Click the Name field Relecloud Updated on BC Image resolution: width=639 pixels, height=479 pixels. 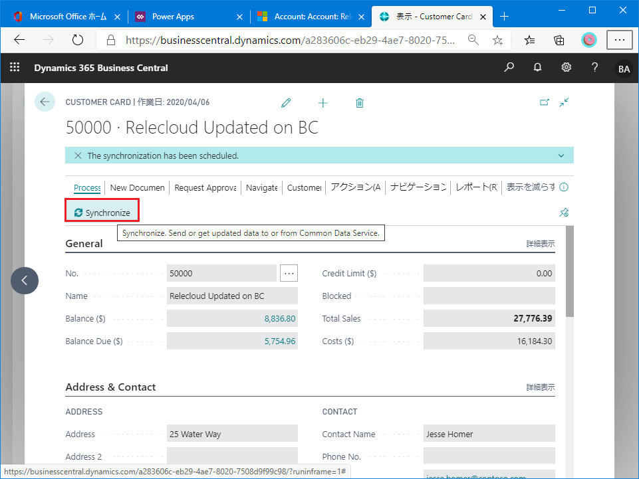pos(232,296)
